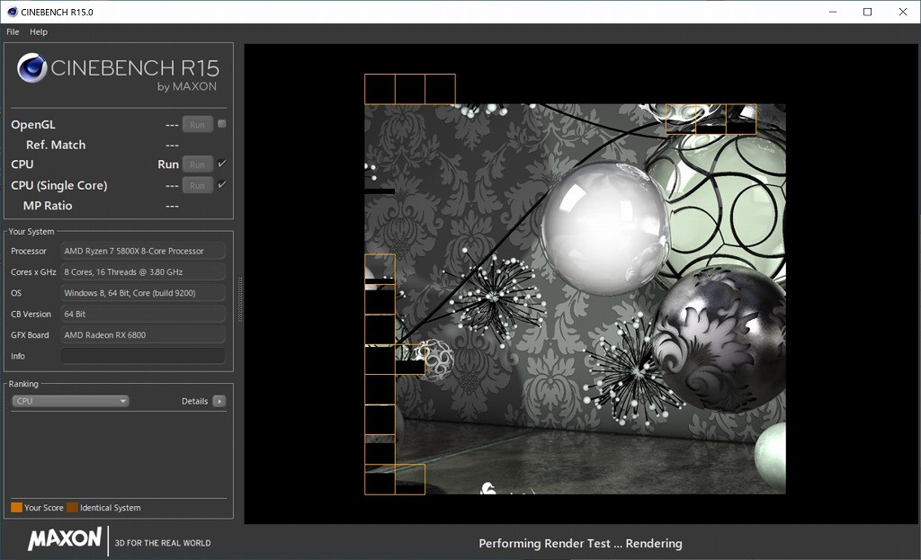Open the File menu
Screen dimensions: 921x560
coord(13,31)
